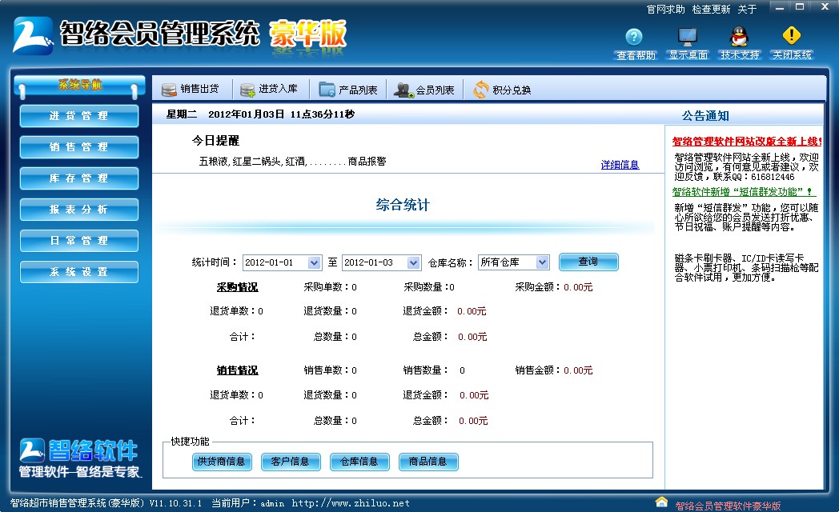Screen dimensions: 839x512
Task: Open the 供货商信息 shortcut button
Action: click(x=222, y=462)
